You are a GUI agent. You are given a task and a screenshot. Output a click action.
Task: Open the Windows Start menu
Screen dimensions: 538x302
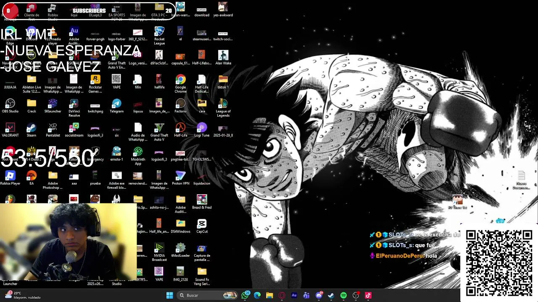point(169,295)
